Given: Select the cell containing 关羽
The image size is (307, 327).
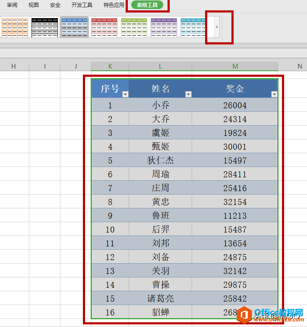Looking at the screenshot, I should tap(160, 270).
